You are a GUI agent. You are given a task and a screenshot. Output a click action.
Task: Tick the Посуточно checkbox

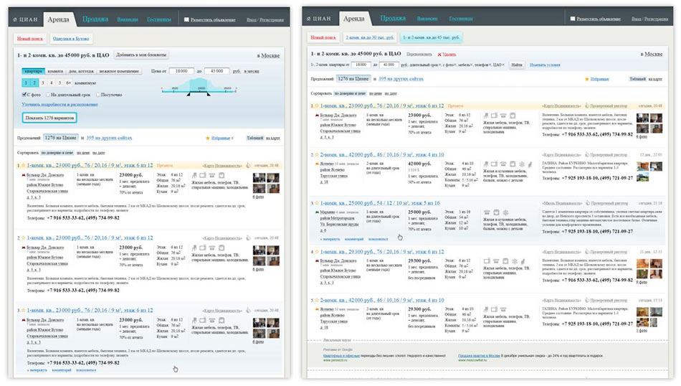tap(97, 94)
